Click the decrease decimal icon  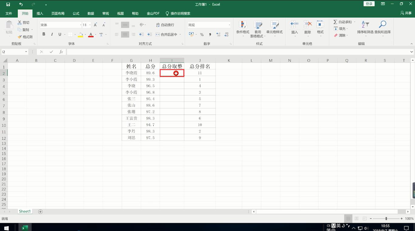226,35
